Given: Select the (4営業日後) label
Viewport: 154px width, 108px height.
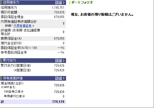Looking at the screenshot, I should tap(22, 70).
